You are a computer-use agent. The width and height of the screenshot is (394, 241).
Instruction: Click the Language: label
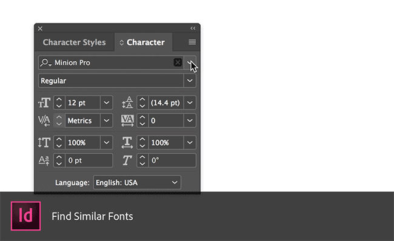[72, 182]
